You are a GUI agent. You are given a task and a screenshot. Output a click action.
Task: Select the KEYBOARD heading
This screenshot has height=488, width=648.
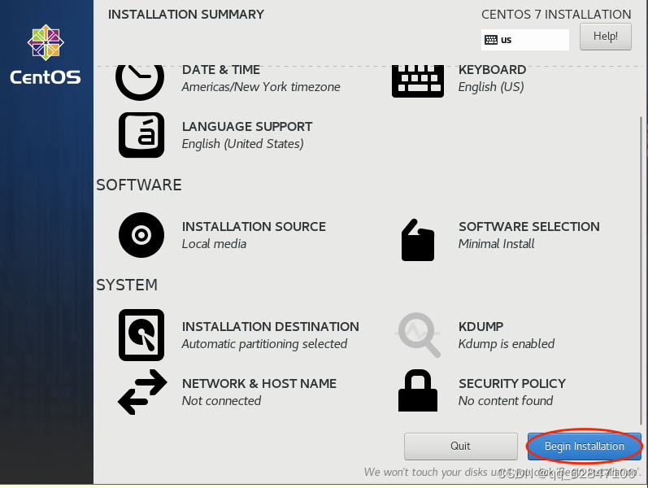point(492,69)
